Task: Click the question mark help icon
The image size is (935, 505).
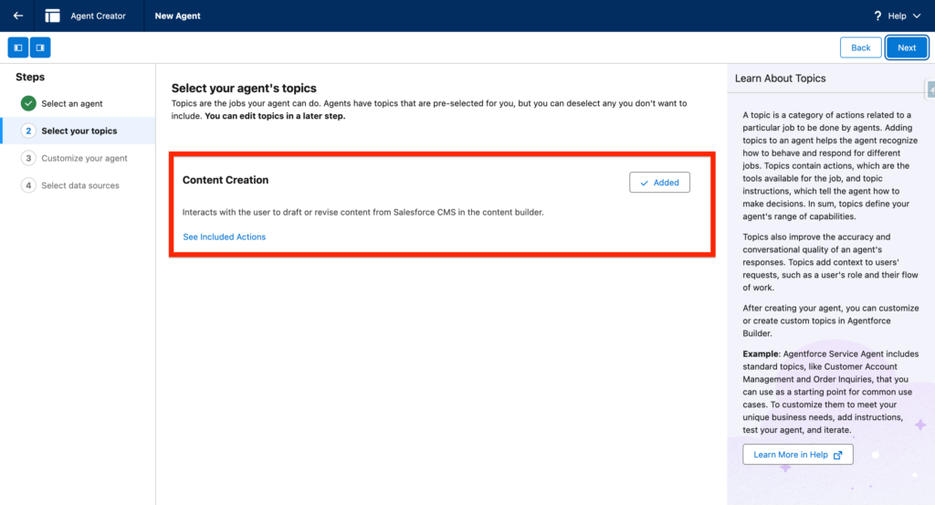Action: (877, 16)
